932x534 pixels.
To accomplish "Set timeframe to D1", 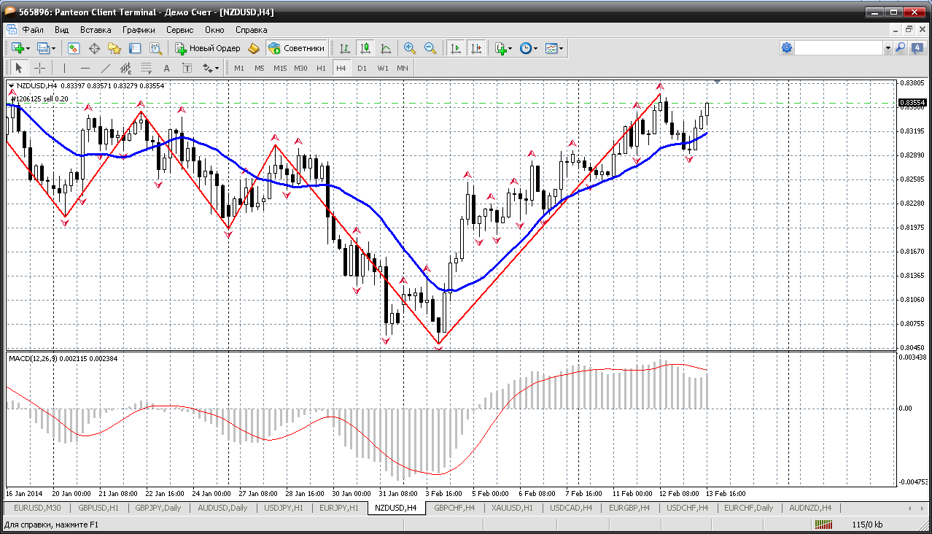I will (x=362, y=68).
